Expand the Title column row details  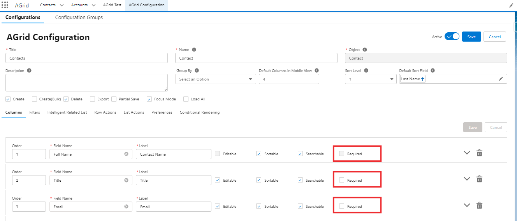coord(467,179)
